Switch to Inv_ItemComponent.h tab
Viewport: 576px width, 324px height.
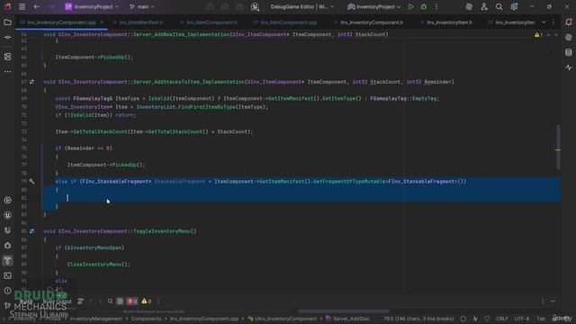[x=211, y=22]
